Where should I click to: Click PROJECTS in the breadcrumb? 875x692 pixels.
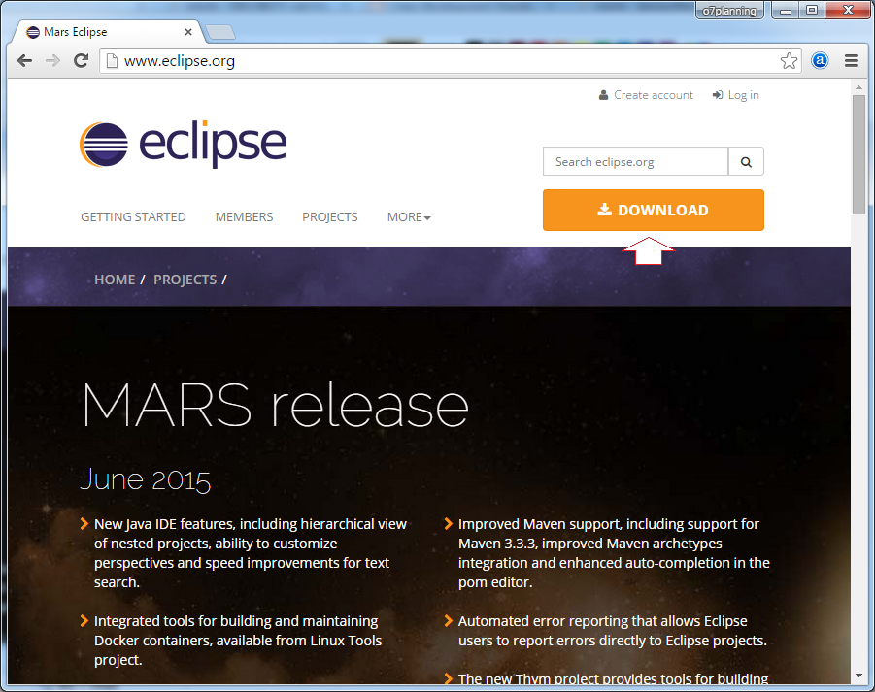coord(185,280)
